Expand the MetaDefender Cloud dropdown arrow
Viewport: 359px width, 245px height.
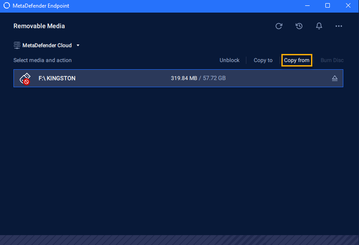click(x=78, y=45)
